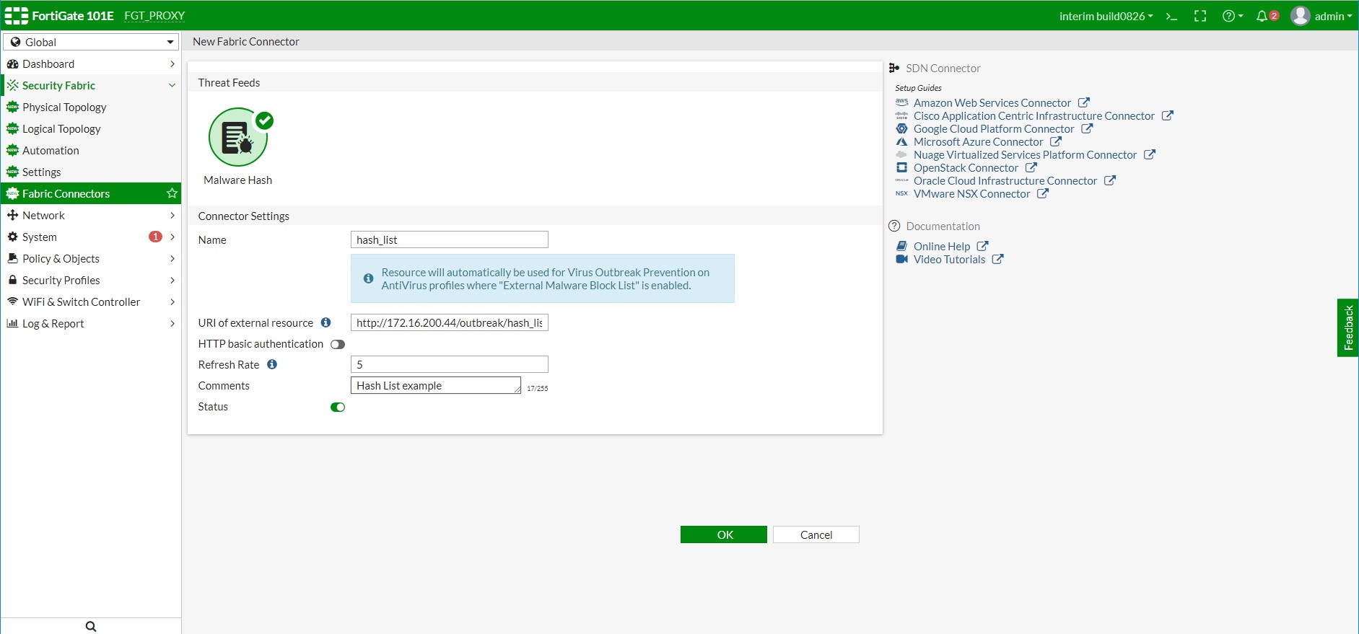Disable the Status toggle
The width and height of the screenshot is (1359, 634).
[337, 407]
